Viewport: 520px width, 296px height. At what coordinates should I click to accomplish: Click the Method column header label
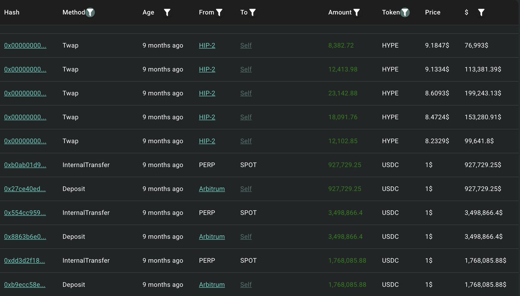74,13
